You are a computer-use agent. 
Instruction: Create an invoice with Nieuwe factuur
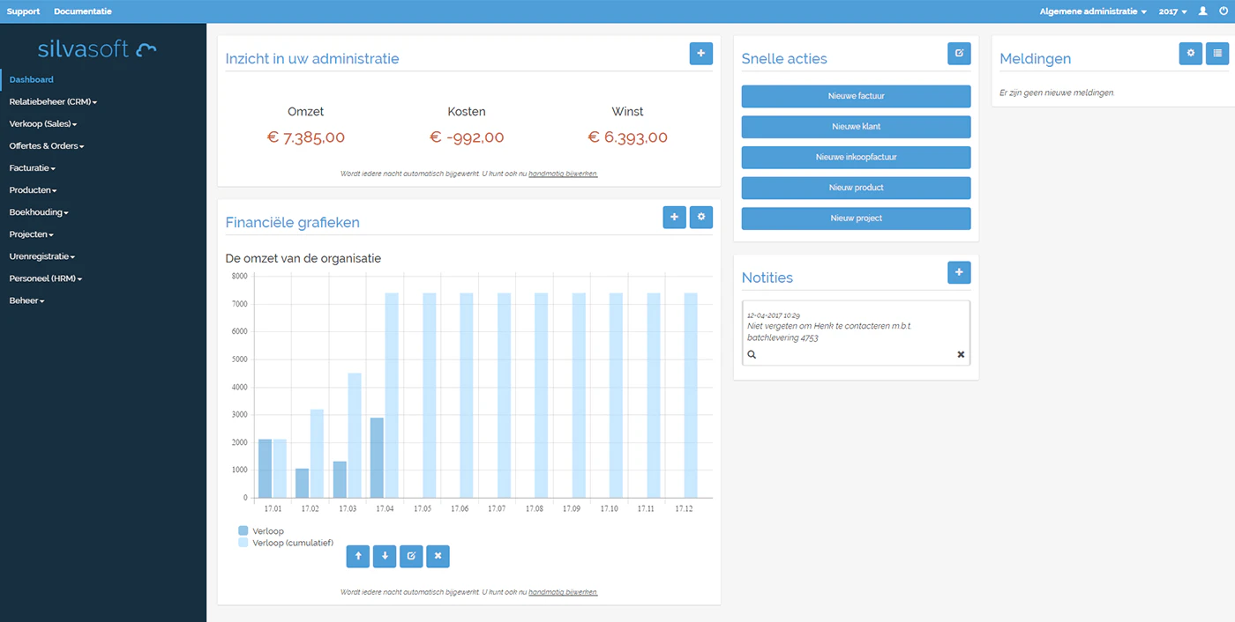pyautogui.click(x=856, y=96)
